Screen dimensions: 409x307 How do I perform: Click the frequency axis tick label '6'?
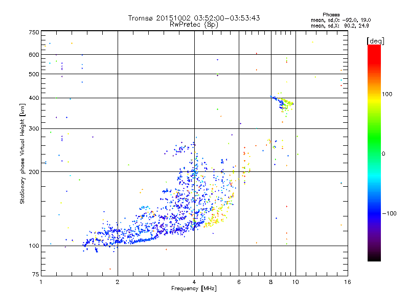coord(239,282)
